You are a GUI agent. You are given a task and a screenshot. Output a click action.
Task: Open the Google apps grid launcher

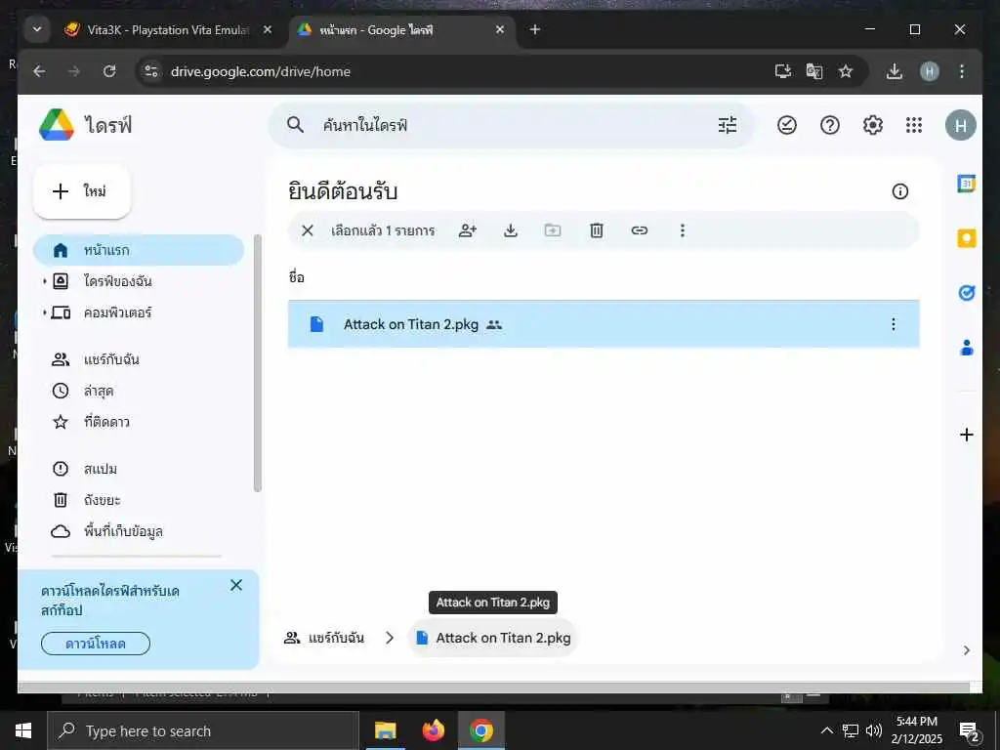[914, 125]
